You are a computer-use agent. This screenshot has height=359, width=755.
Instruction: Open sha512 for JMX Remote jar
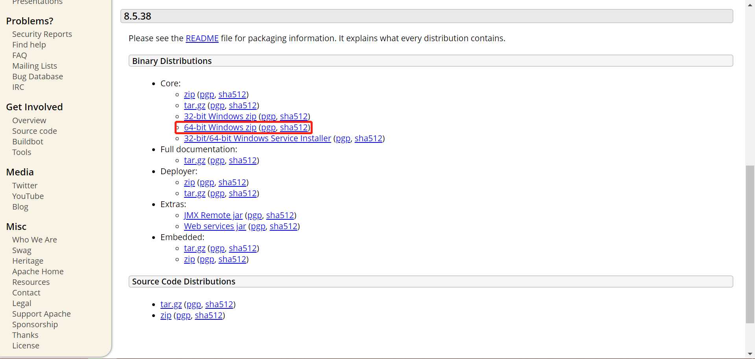coord(280,215)
